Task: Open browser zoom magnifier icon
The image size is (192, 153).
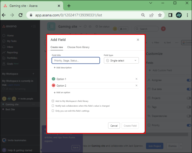Action: [143, 15]
